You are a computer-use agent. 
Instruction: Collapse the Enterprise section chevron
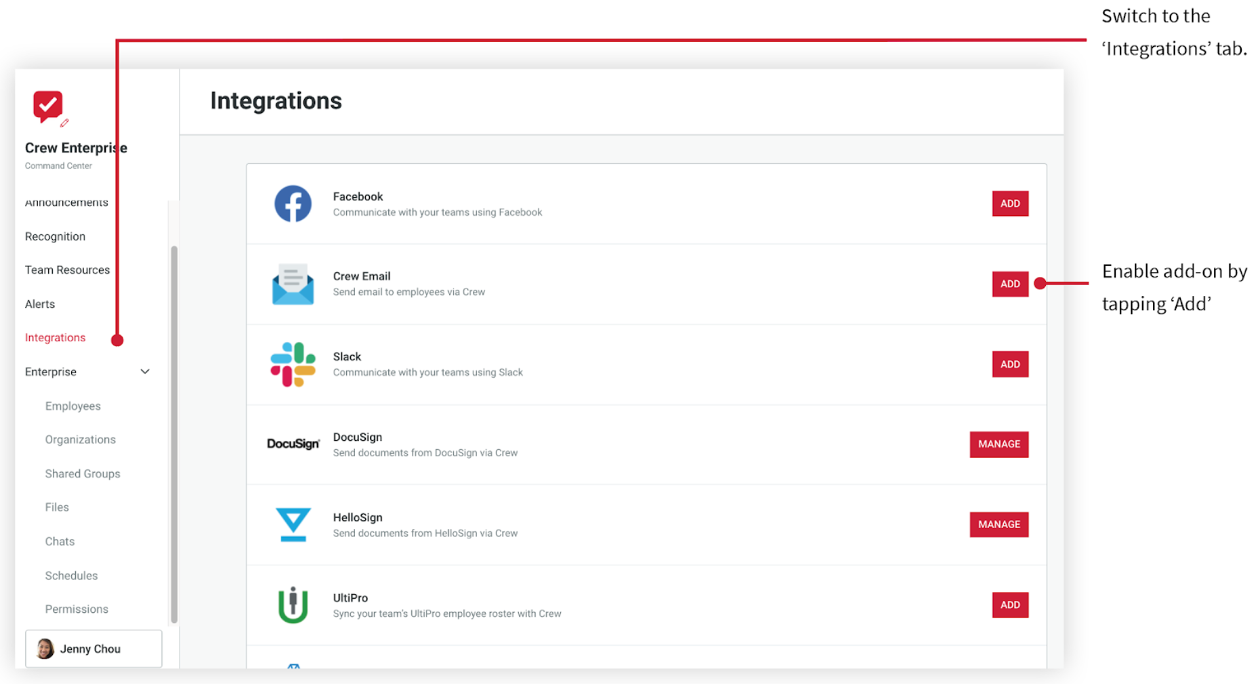pyautogui.click(x=145, y=372)
